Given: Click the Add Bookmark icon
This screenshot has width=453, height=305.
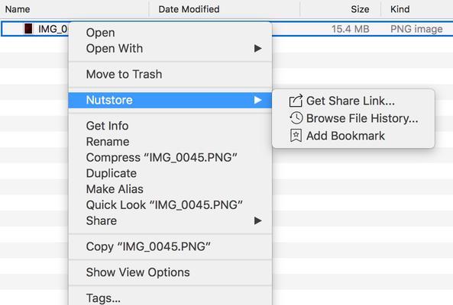Looking at the screenshot, I should 296,136.
